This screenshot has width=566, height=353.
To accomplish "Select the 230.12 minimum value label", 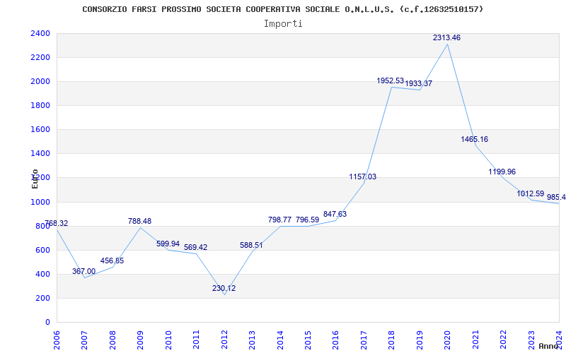I will pos(224,288).
